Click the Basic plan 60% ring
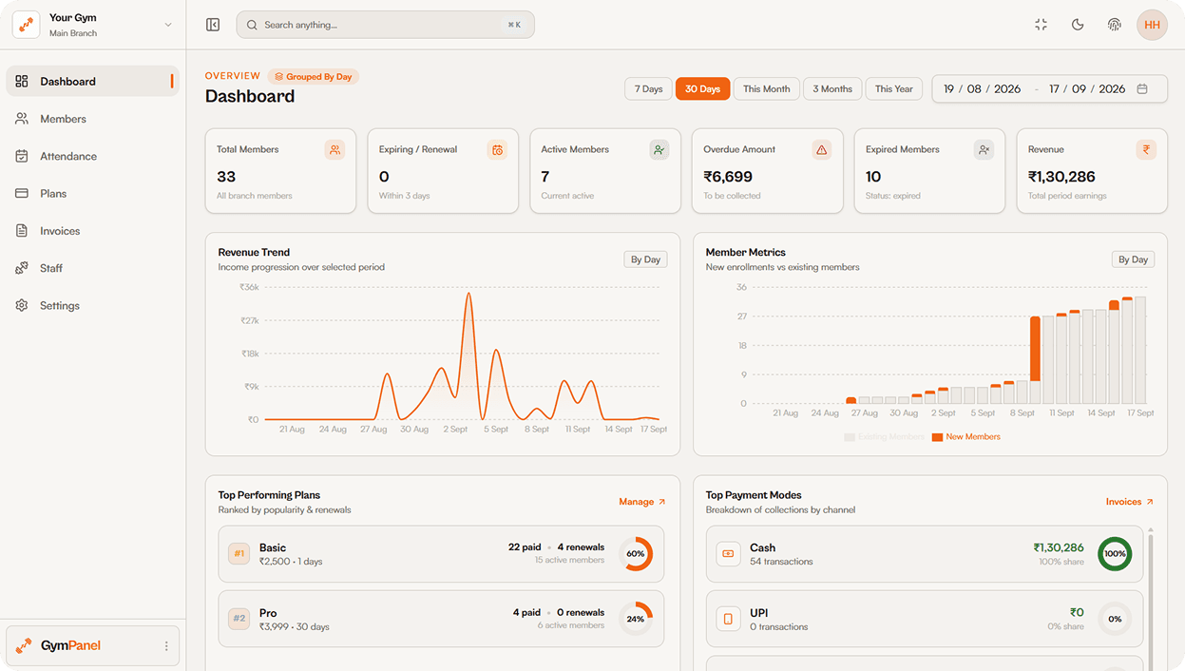The height and width of the screenshot is (671, 1185). [636, 553]
